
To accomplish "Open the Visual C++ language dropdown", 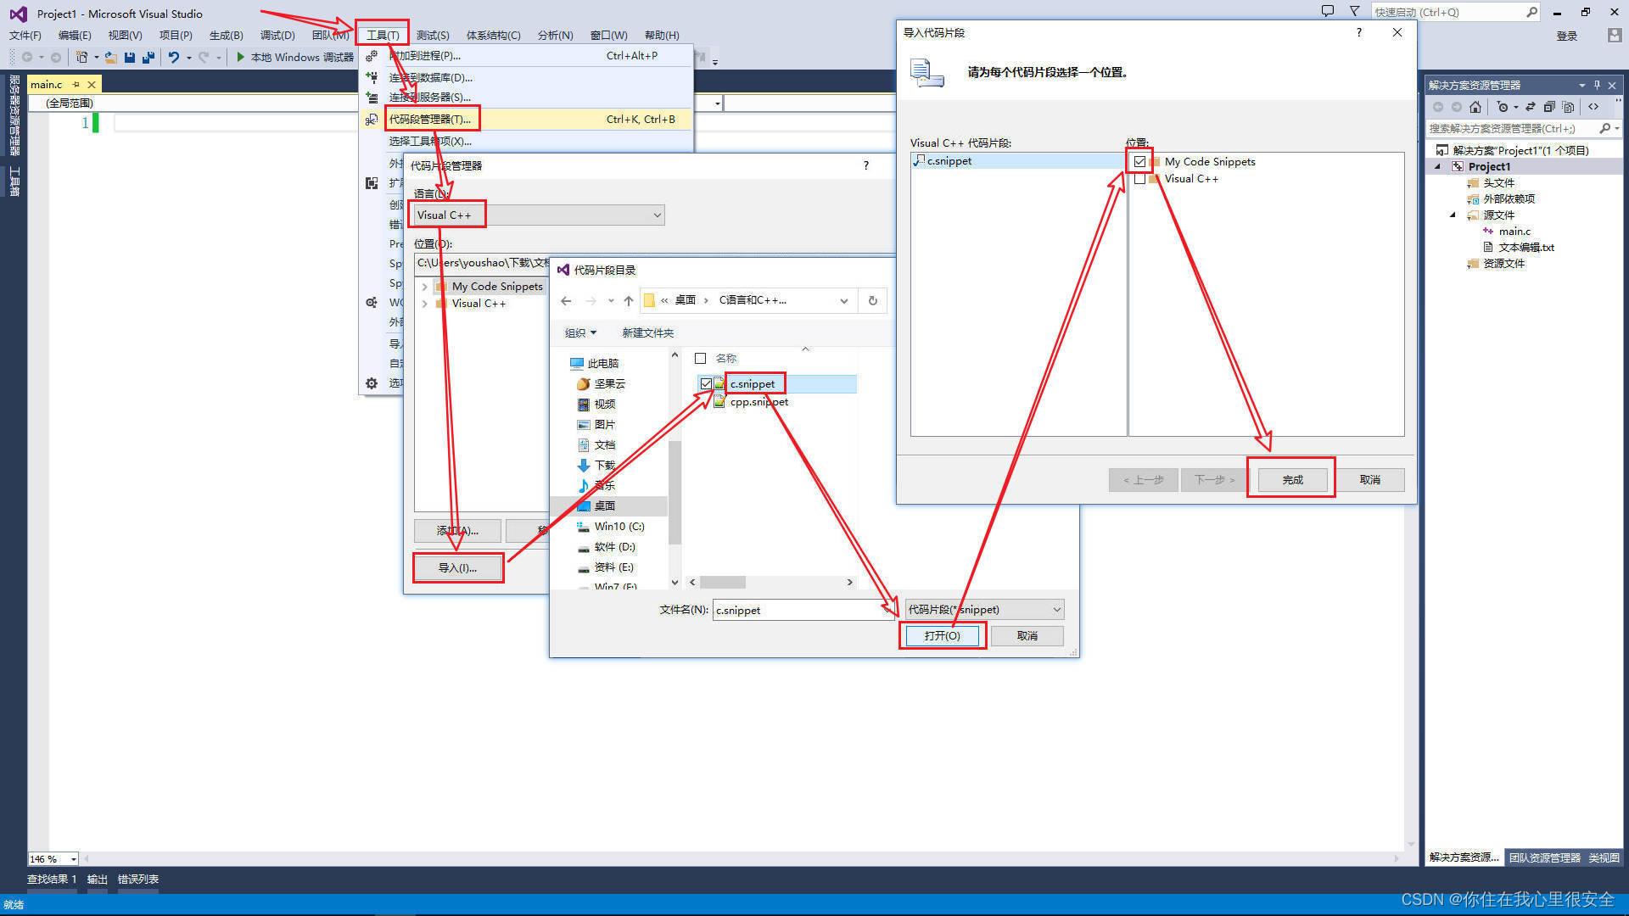I will point(539,215).
